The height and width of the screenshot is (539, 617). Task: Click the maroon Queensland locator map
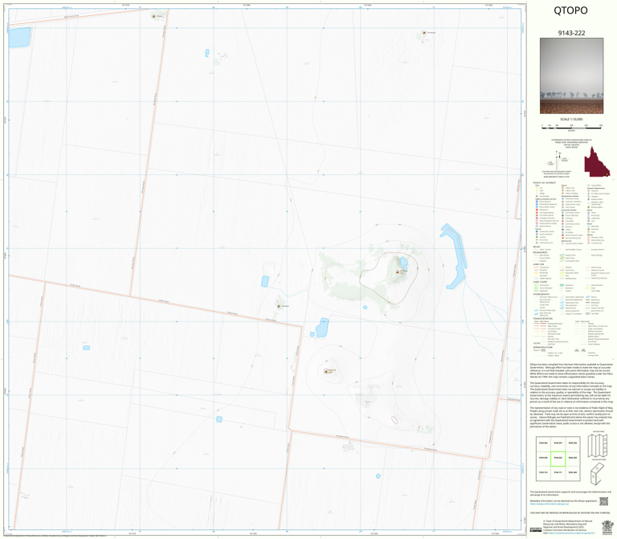[597, 161]
